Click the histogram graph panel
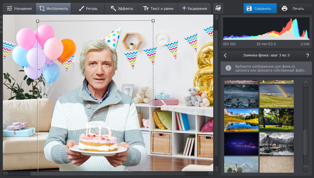This screenshot has height=178, width=314. (266, 29)
